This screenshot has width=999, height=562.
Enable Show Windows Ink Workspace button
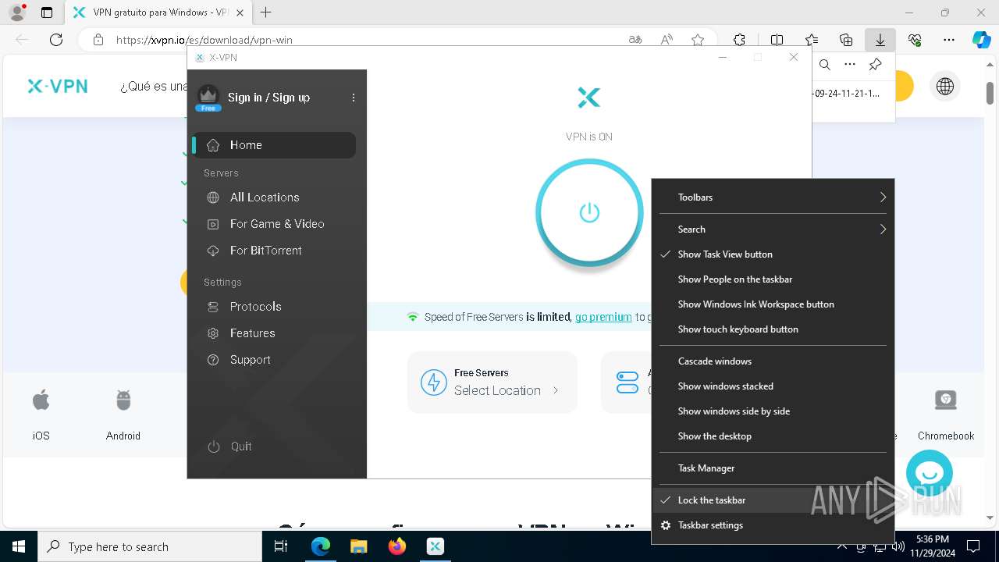[x=773, y=304]
